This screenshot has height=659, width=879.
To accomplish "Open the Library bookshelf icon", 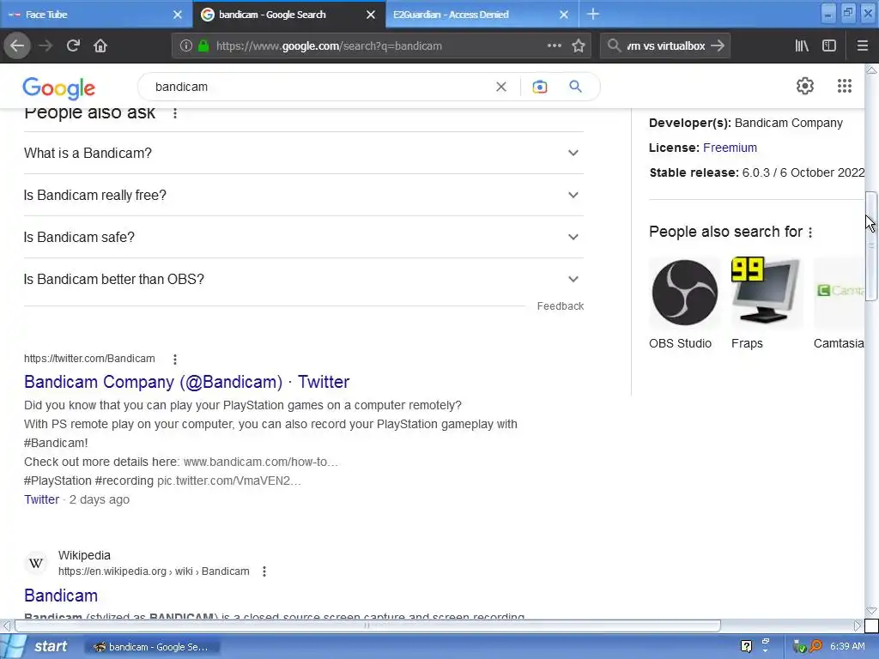I will (802, 46).
